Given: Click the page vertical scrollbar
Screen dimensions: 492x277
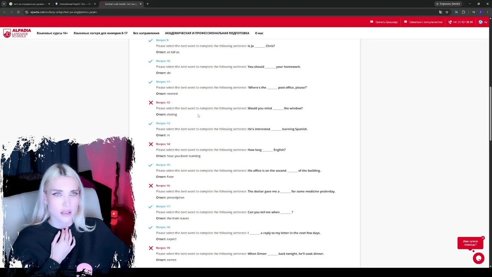Looking at the screenshot, I should click(490, 113).
